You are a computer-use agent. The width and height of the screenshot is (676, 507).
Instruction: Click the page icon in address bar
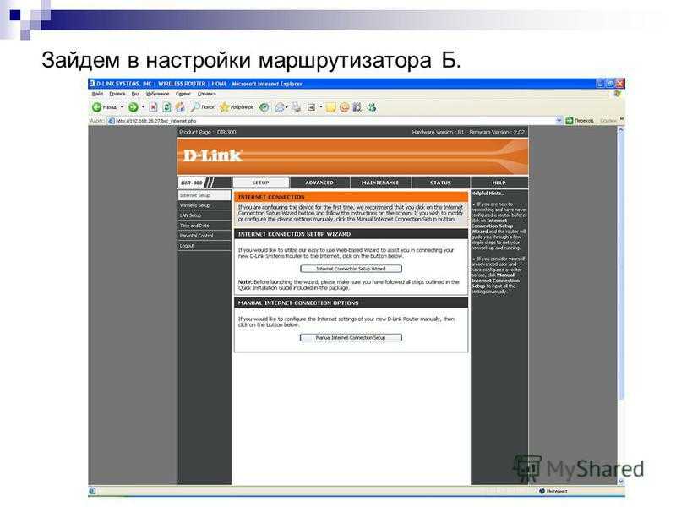(x=112, y=121)
